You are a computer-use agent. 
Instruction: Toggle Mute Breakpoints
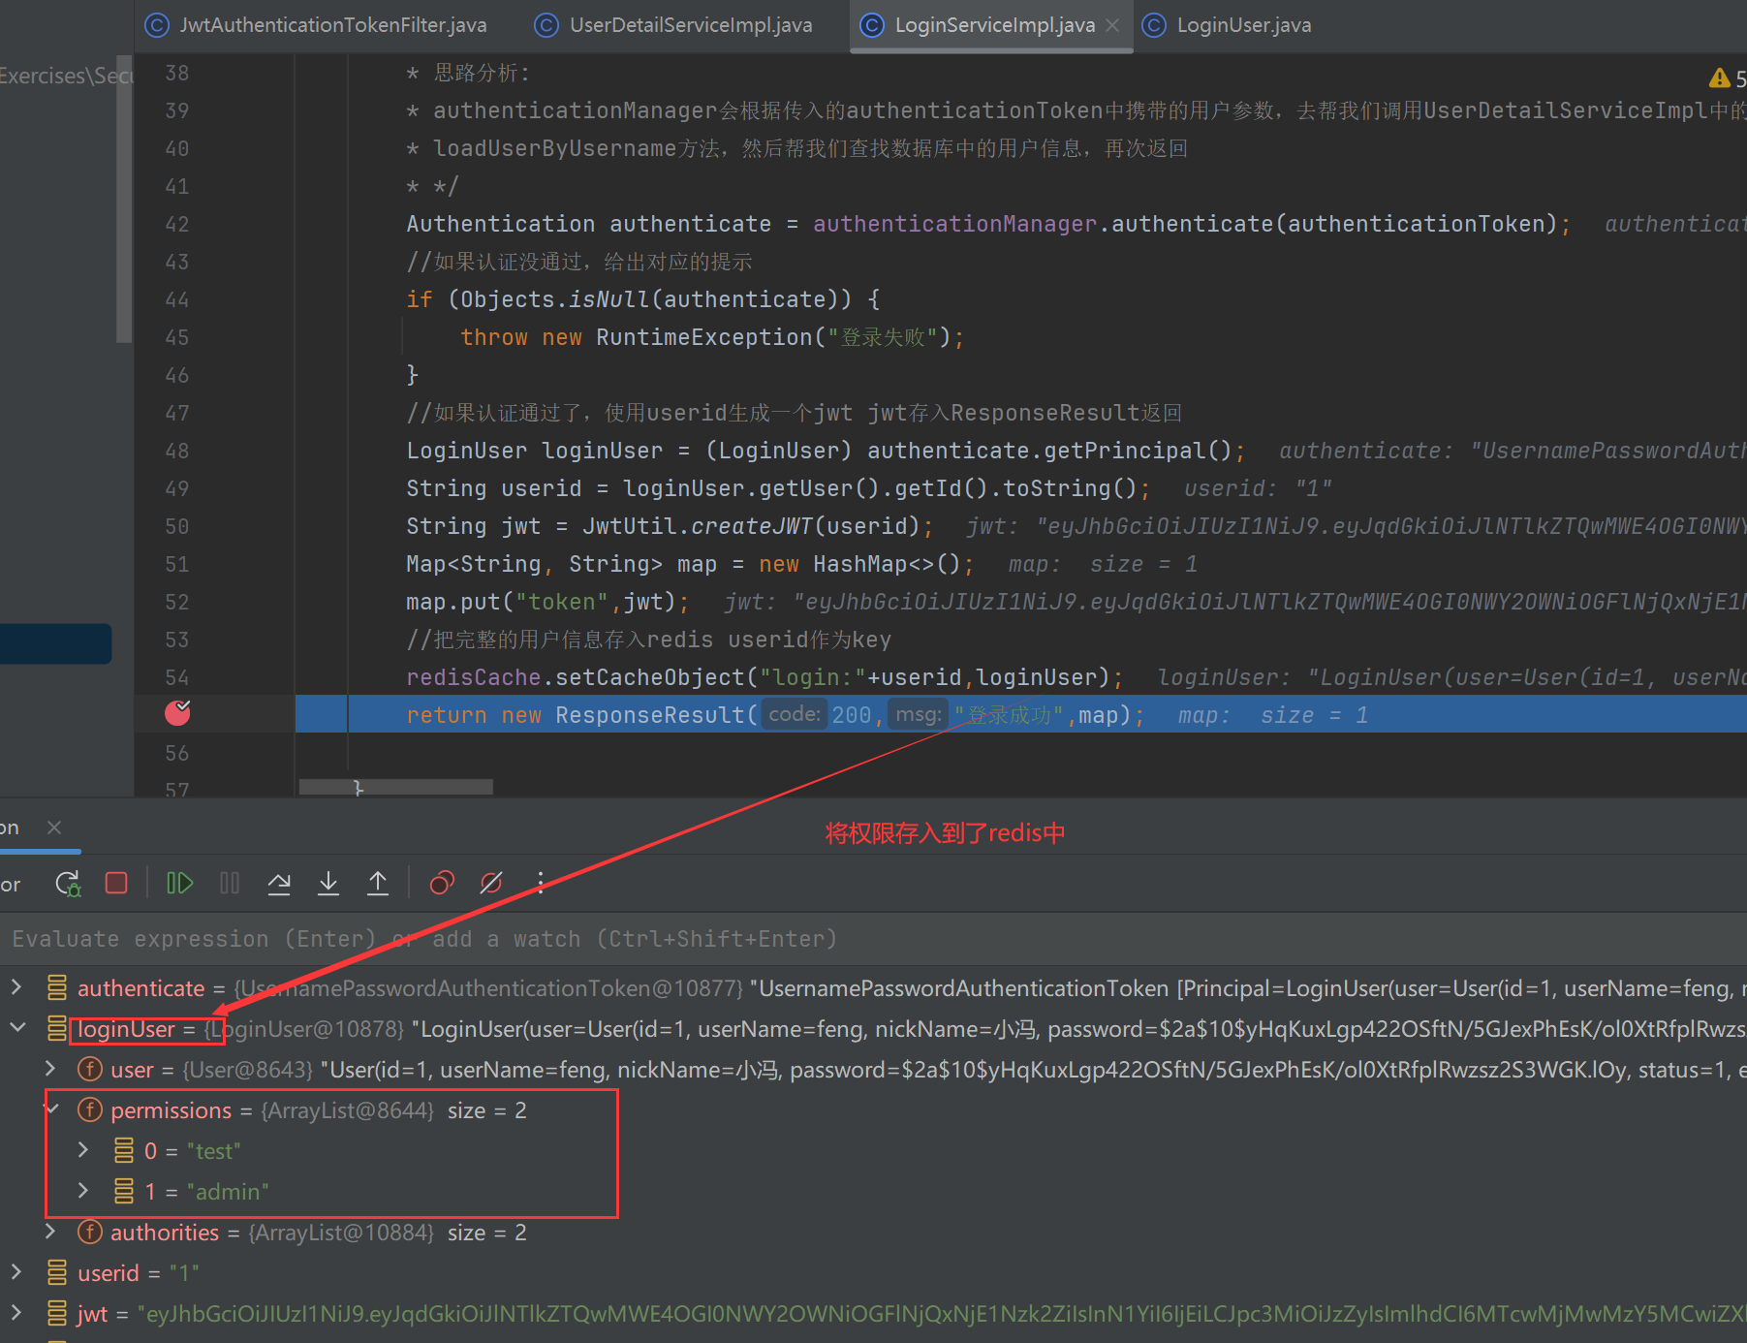click(x=491, y=883)
